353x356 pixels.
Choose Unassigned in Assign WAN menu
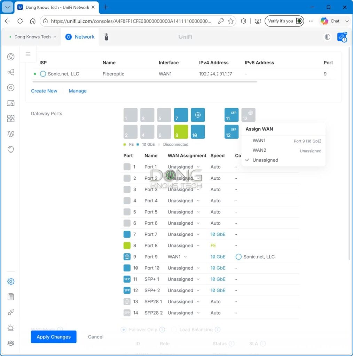click(x=283, y=160)
